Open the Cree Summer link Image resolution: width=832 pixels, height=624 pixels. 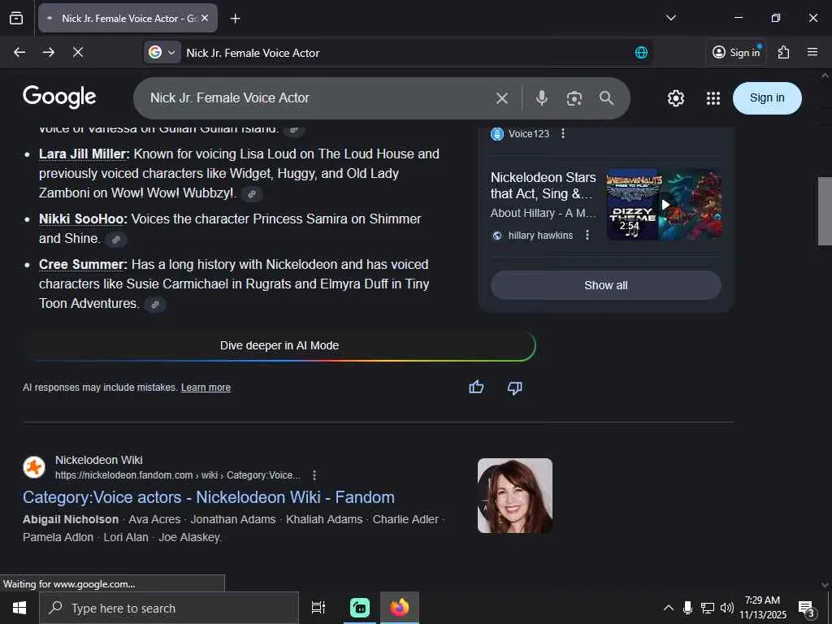click(x=82, y=264)
